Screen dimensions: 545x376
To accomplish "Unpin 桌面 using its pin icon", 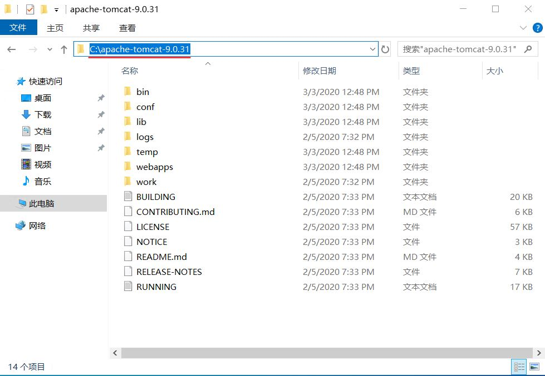I will [x=101, y=98].
